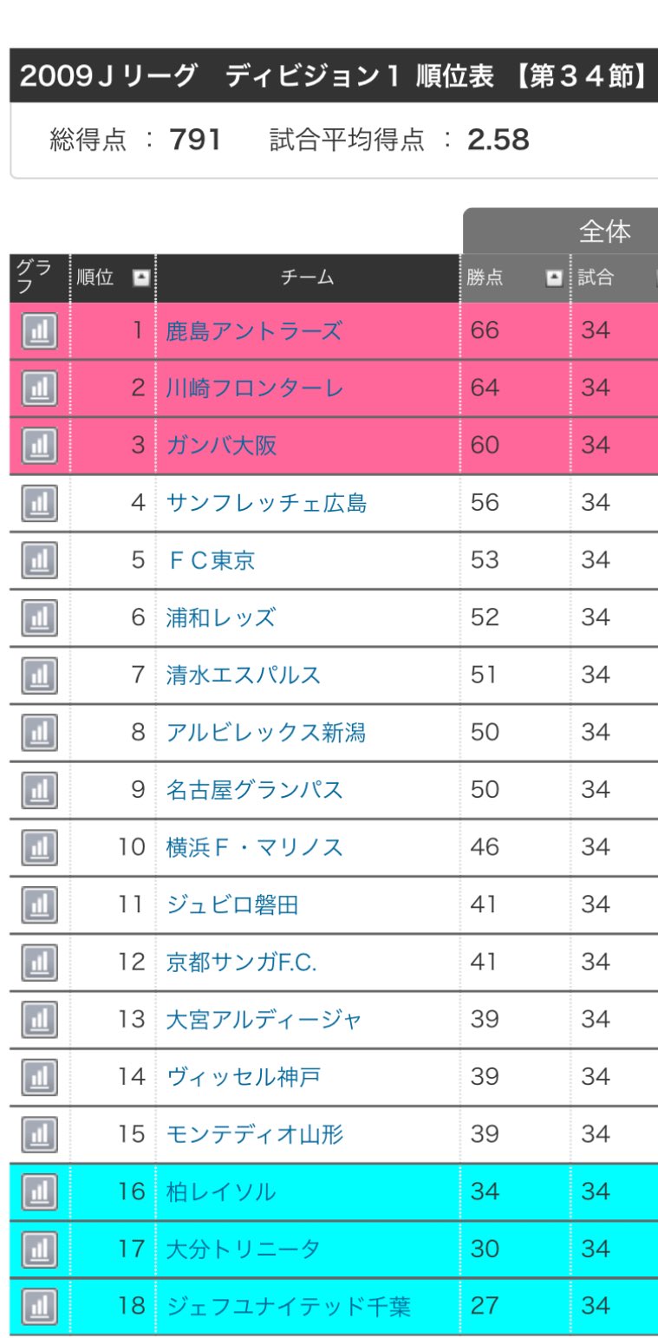Image resolution: width=658 pixels, height=1338 pixels.
Task: Open ＦＣ東京 team link
Action: point(211,560)
